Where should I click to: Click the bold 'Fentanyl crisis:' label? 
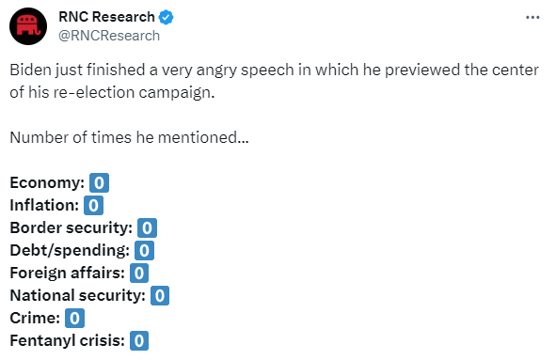click(68, 341)
